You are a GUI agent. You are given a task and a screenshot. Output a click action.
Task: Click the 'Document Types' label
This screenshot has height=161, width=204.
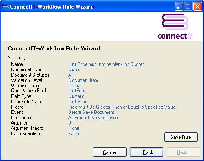[28, 70]
